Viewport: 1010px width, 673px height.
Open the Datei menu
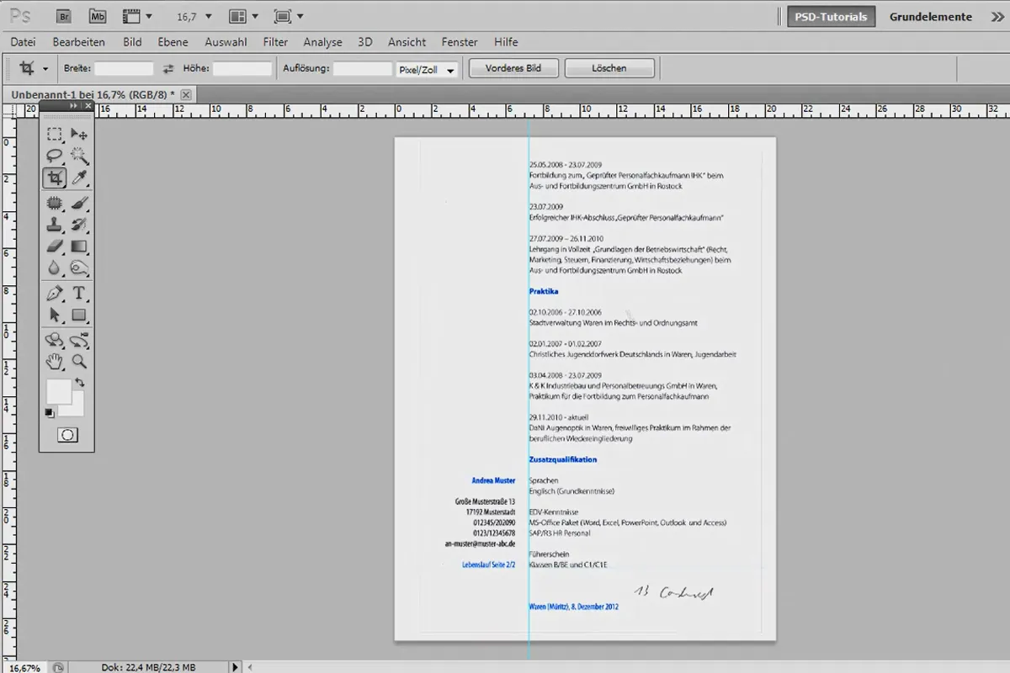tap(23, 42)
